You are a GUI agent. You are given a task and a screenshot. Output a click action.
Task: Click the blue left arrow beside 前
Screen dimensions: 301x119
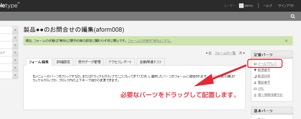(x=207, y=53)
